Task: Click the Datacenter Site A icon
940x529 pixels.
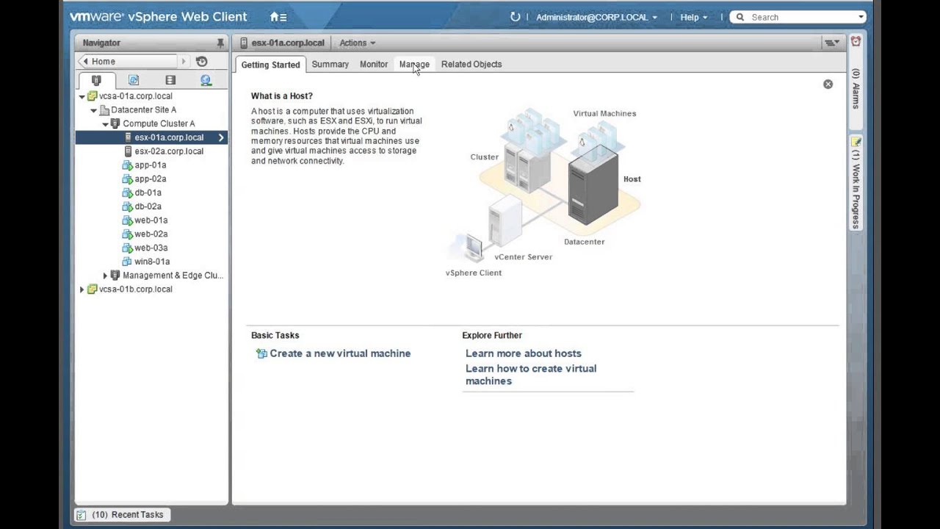Action: pyautogui.click(x=104, y=110)
